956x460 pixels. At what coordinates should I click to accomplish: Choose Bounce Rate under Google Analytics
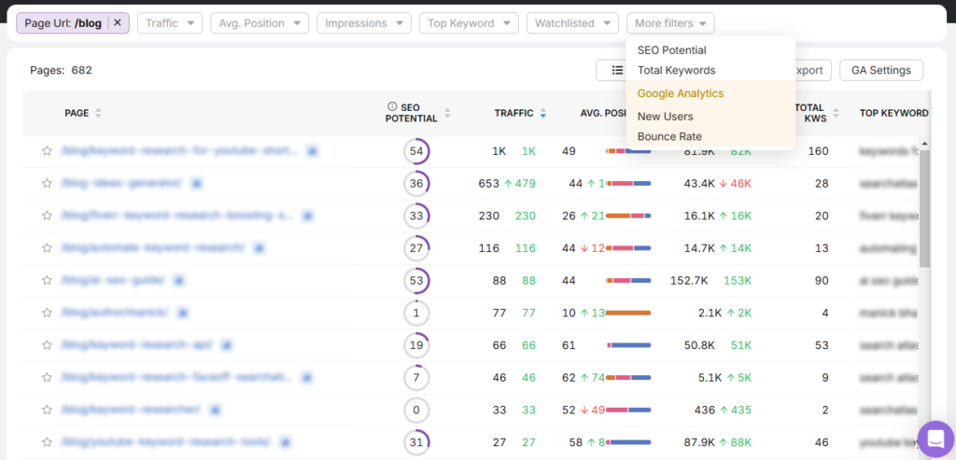point(669,136)
